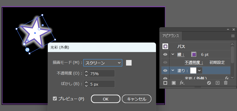Collapse the 線 row chevron

click(173, 54)
